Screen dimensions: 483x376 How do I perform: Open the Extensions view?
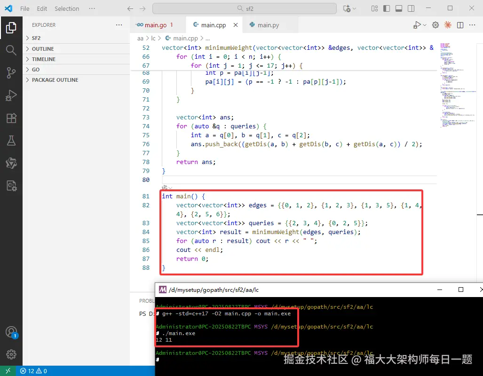point(11,118)
